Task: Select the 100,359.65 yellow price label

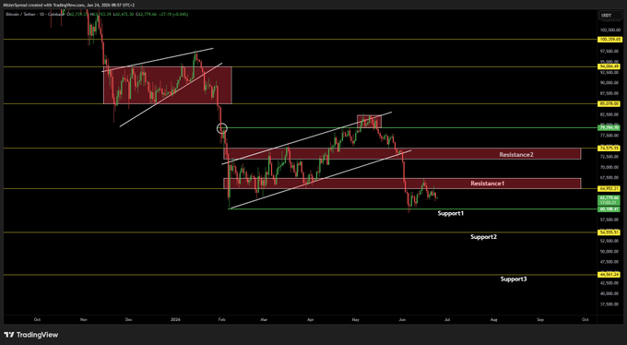Action: [609, 40]
